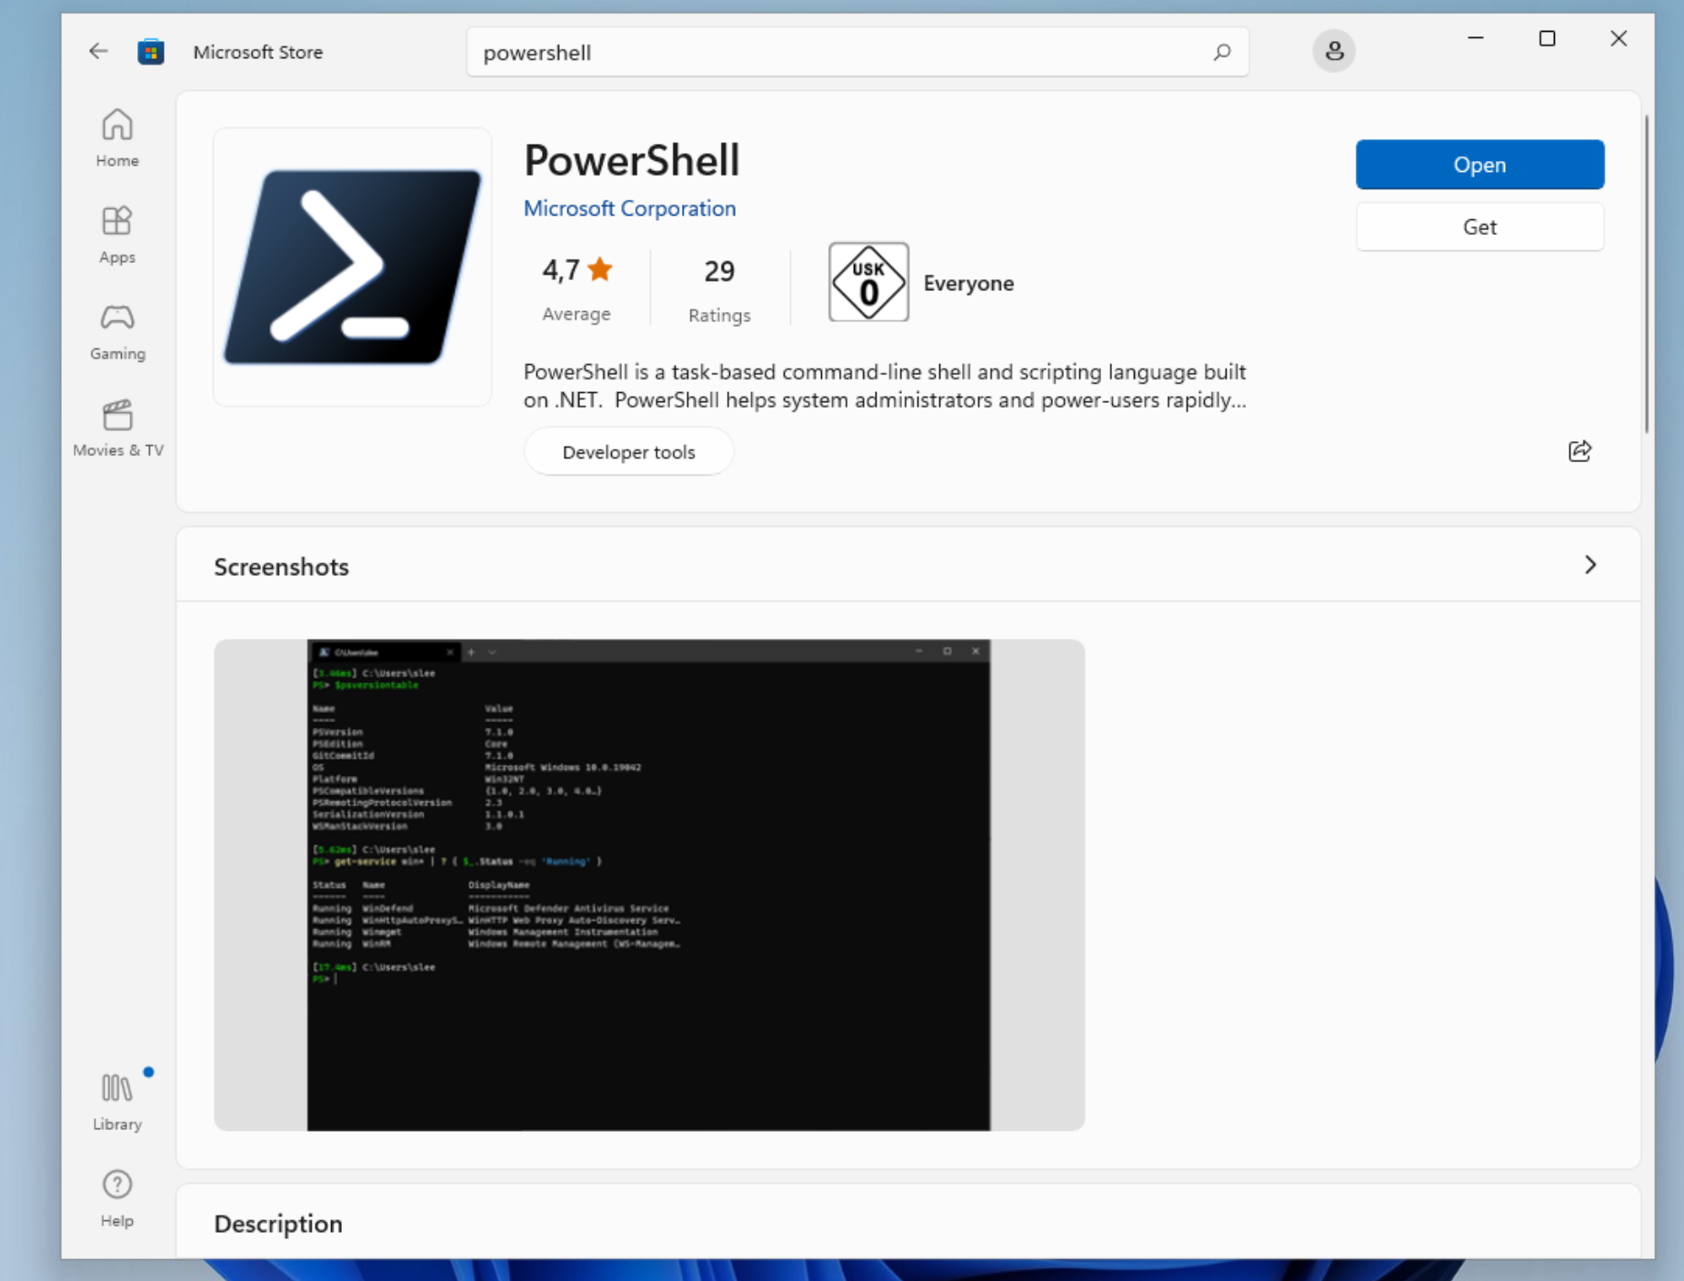Image resolution: width=1684 pixels, height=1281 pixels.
Task: Click the 4,7 average rating star
Action: click(x=600, y=269)
